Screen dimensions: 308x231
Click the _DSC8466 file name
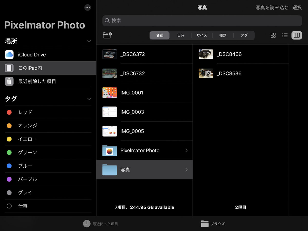point(229,54)
